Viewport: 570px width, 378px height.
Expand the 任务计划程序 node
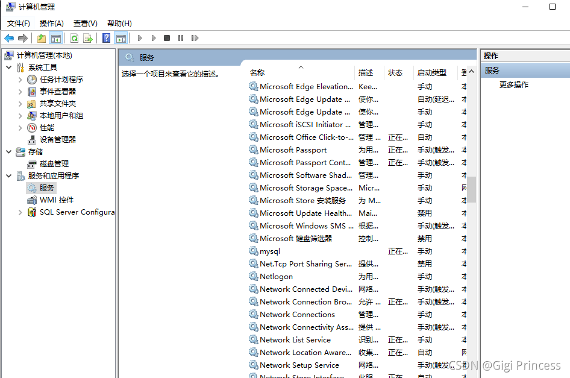tap(20, 80)
